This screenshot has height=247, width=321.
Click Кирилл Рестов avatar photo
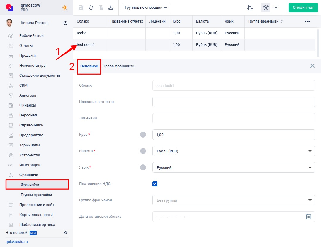coord(9,23)
